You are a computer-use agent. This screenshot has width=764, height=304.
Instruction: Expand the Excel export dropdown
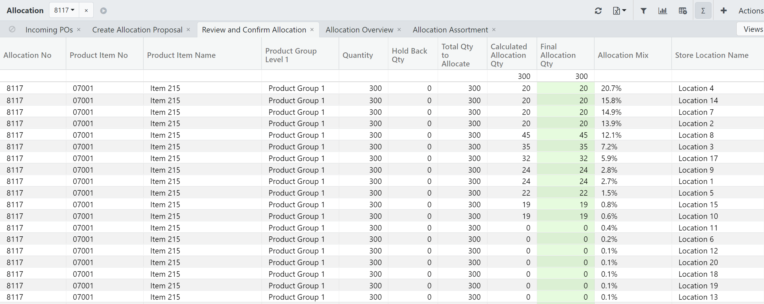pyautogui.click(x=619, y=11)
